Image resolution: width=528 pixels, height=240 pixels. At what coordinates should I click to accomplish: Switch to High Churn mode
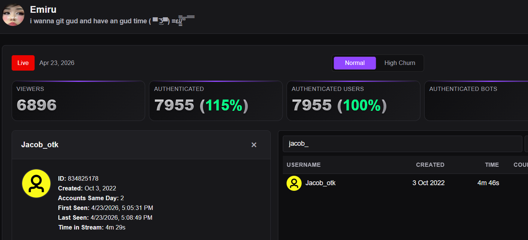[400, 63]
